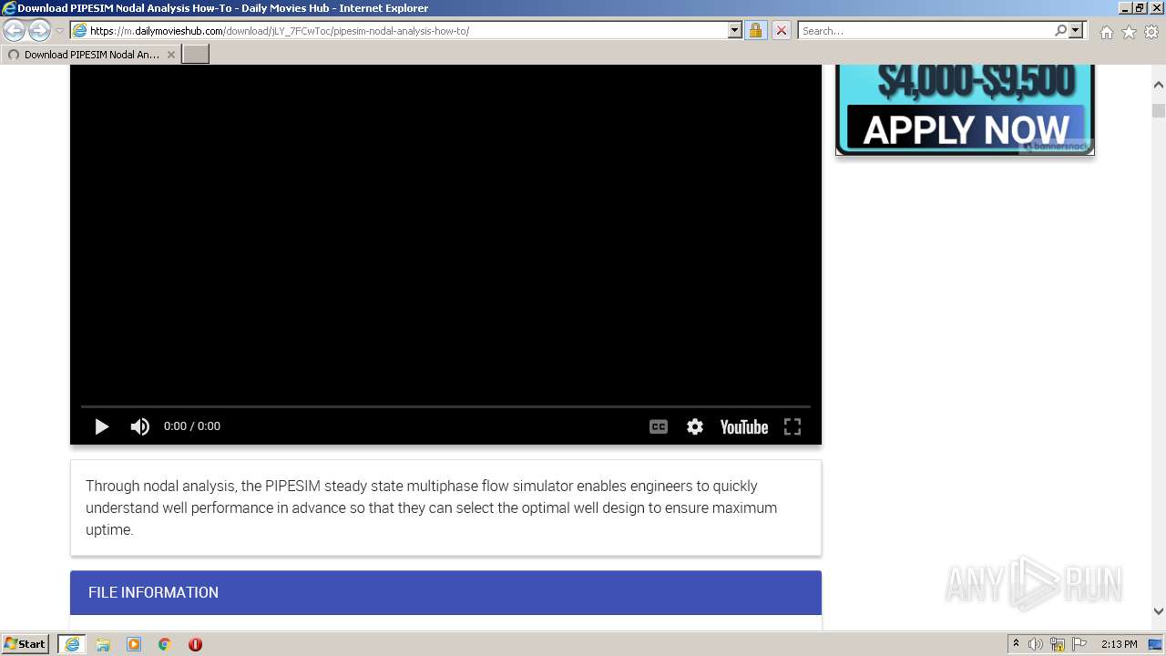Close the Download PIPESIM tab
The width and height of the screenshot is (1166, 656).
click(x=170, y=55)
